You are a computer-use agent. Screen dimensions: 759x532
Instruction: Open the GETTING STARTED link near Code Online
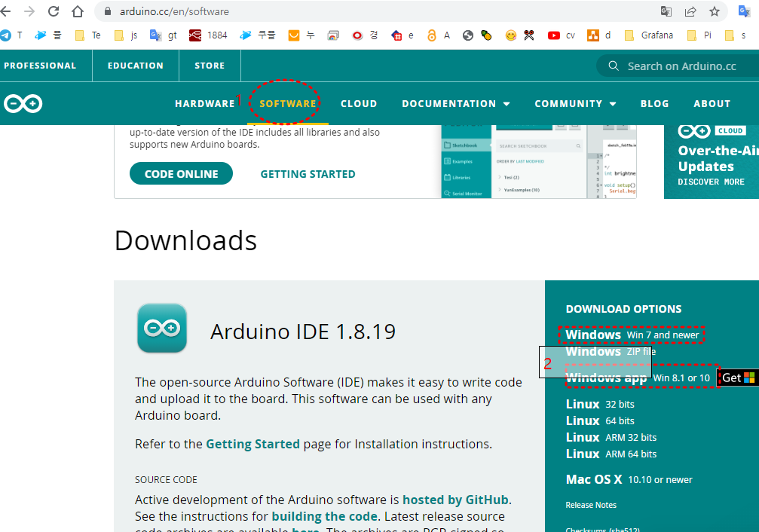(x=308, y=174)
